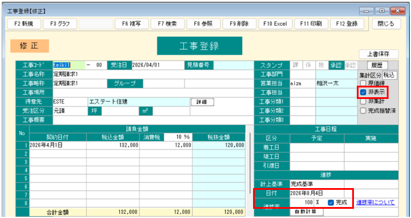Click the 竣工日 予定 date cell
411x218 pixels.
coord(317,156)
